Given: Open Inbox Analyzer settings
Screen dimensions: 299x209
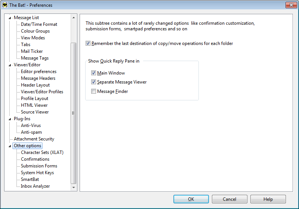Looking at the screenshot, I should point(35,186).
